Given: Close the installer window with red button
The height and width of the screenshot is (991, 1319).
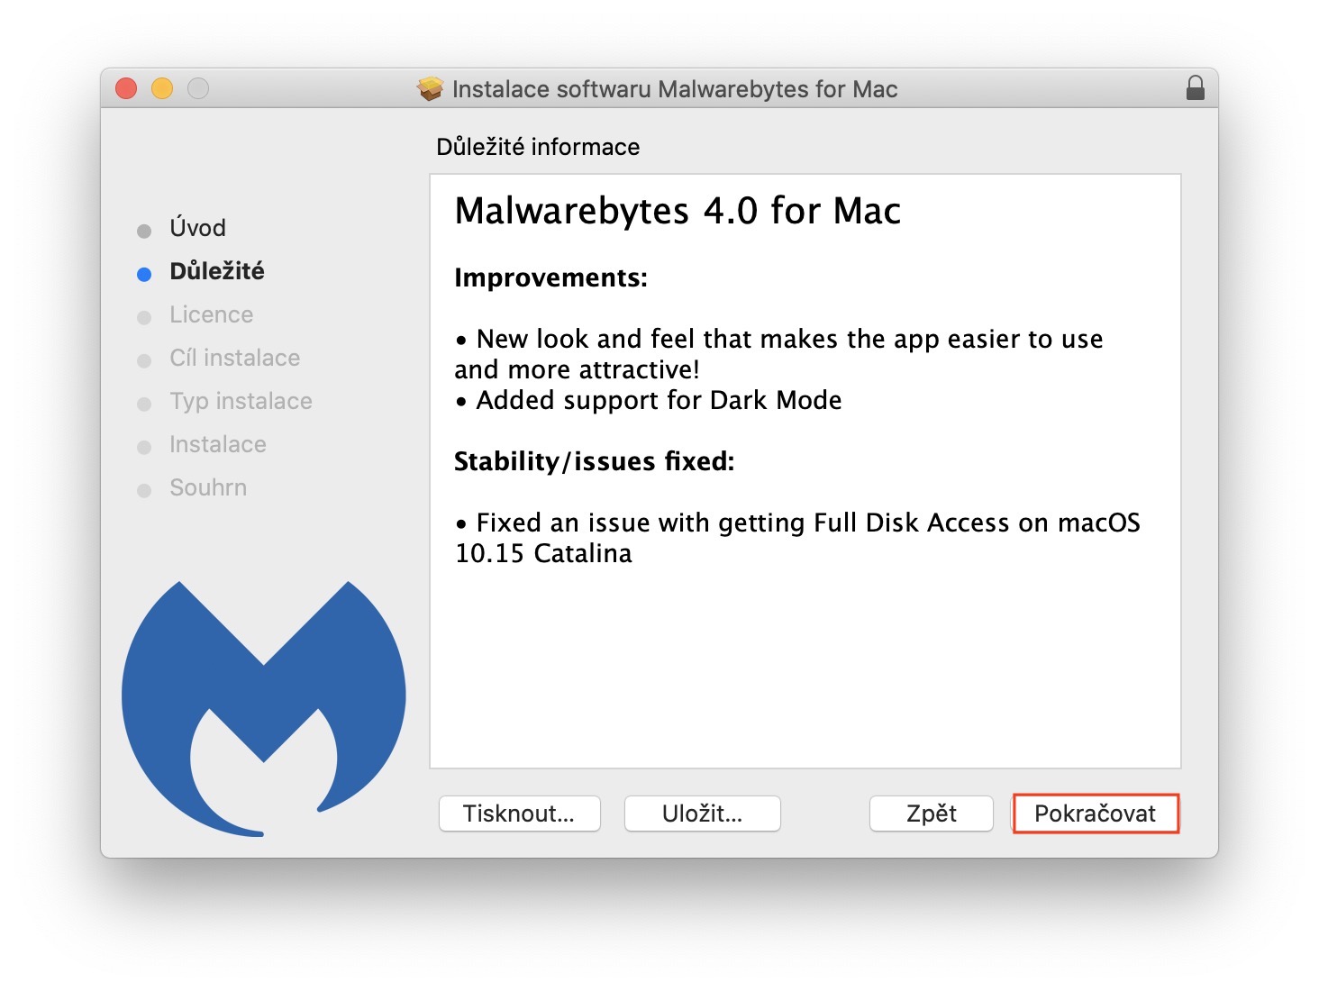Looking at the screenshot, I should (x=126, y=88).
